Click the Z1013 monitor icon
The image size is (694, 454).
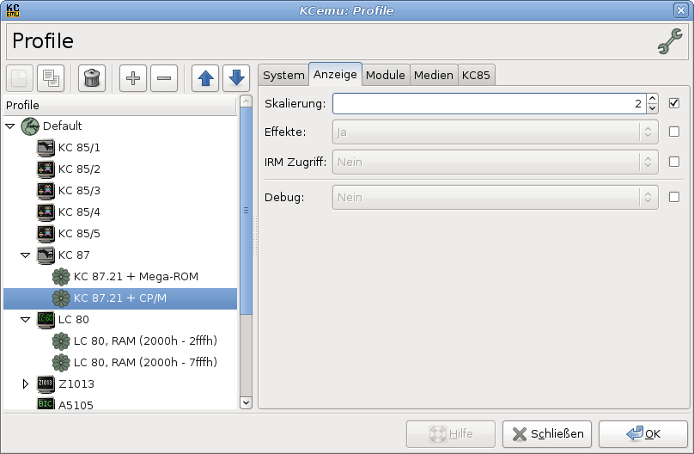click(x=46, y=384)
